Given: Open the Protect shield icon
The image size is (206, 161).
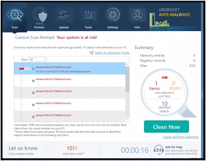Looking at the screenshot, I should tap(39, 16).
